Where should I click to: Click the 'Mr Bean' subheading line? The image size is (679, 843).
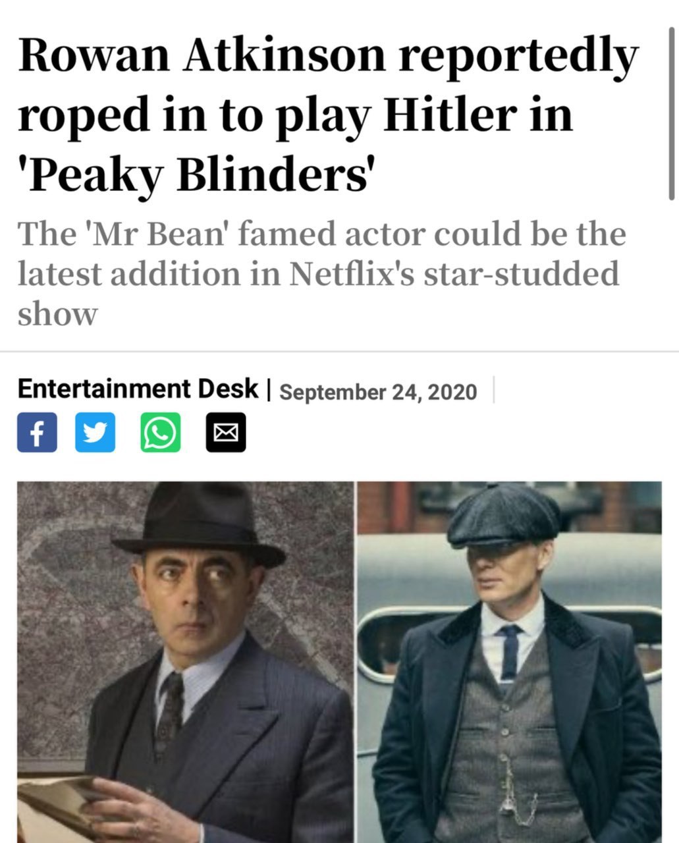(321, 234)
